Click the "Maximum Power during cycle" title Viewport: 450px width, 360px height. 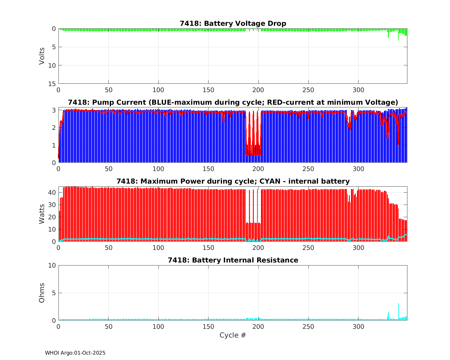233,181
